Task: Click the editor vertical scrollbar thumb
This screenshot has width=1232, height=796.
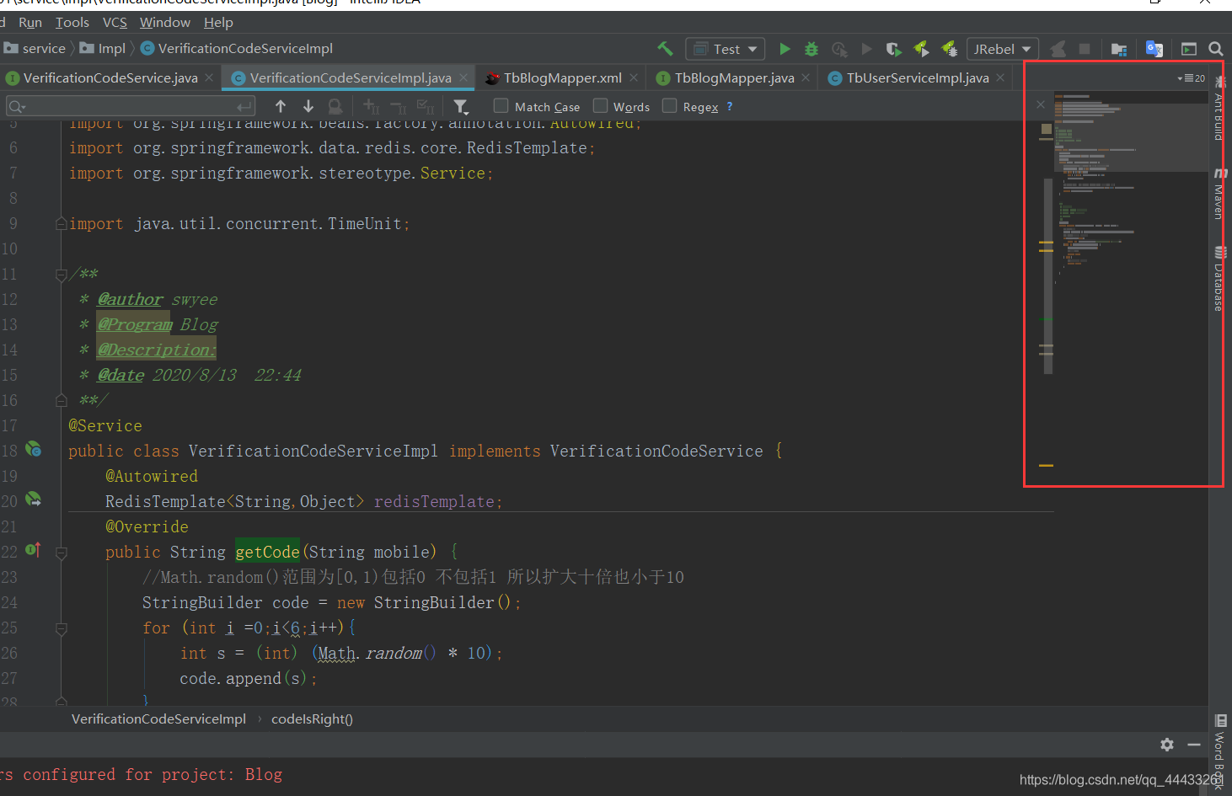Action: 1048,275
